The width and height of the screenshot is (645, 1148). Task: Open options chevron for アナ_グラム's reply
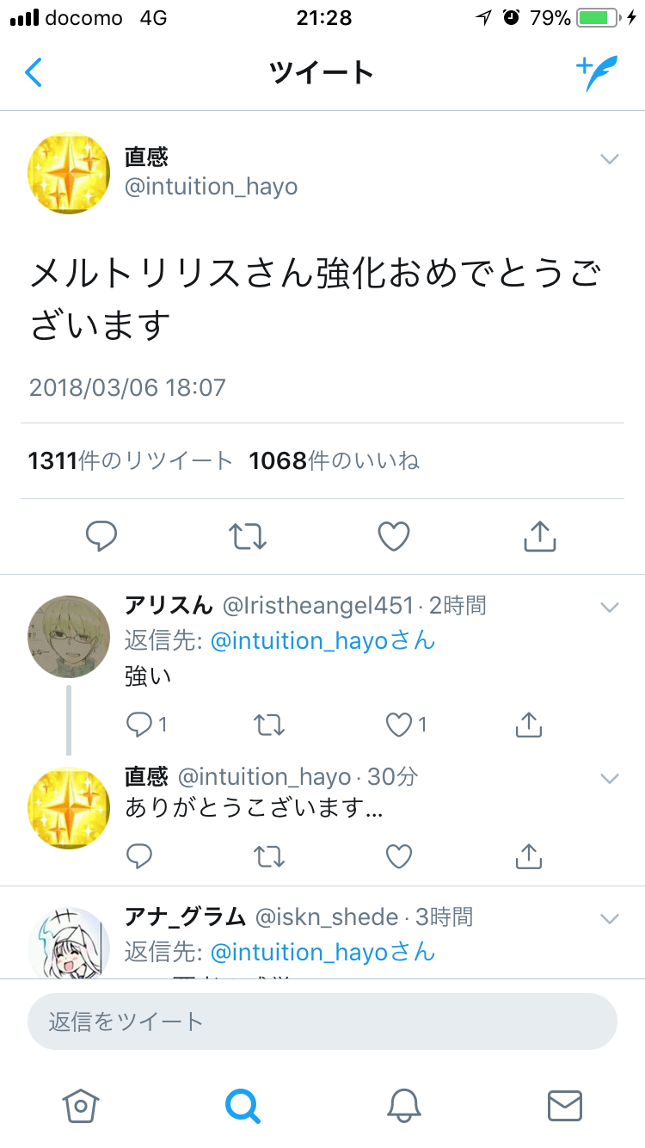coord(610,918)
